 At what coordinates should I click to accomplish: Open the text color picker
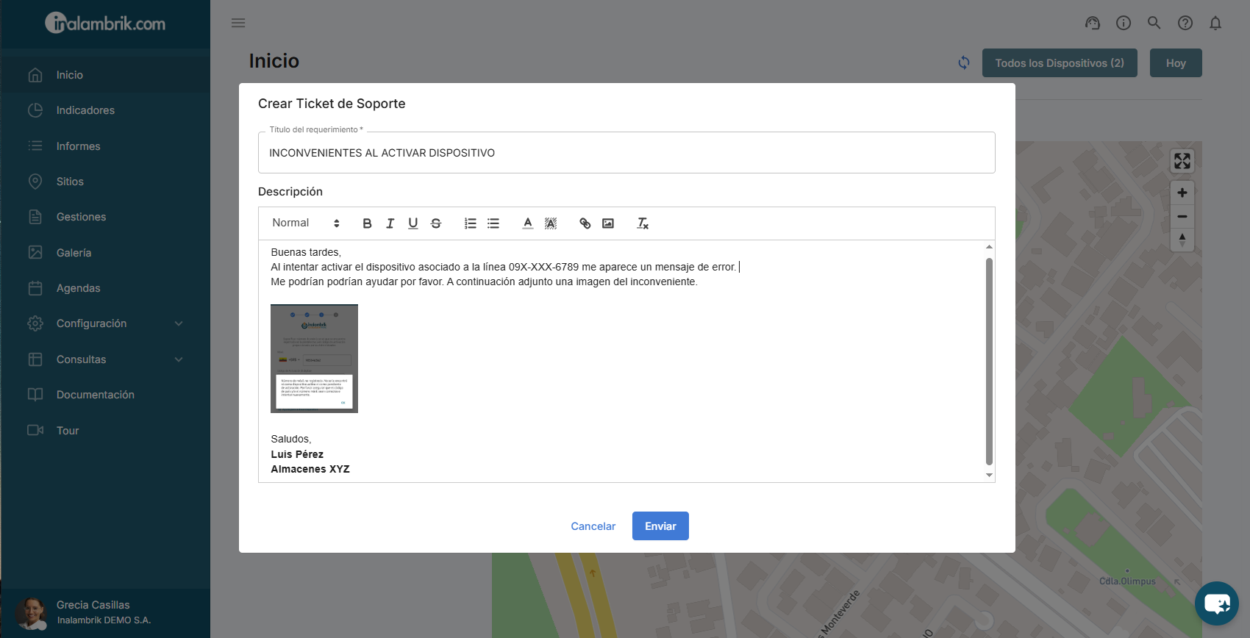point(528,223)
